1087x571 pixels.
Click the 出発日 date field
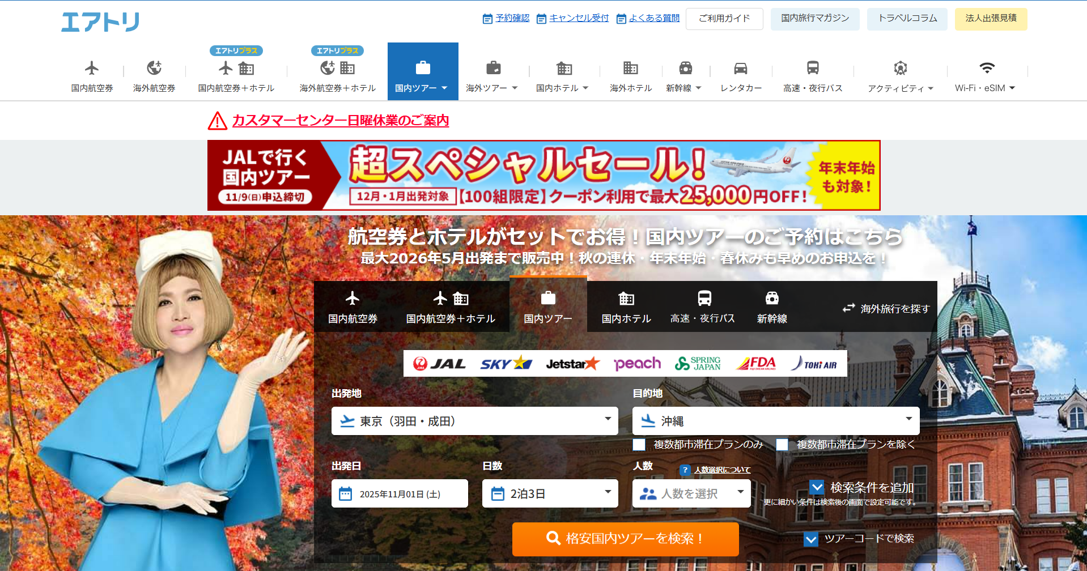click(x=400, y=493)
